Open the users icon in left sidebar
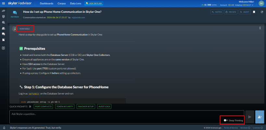 [x=3, y=28]
